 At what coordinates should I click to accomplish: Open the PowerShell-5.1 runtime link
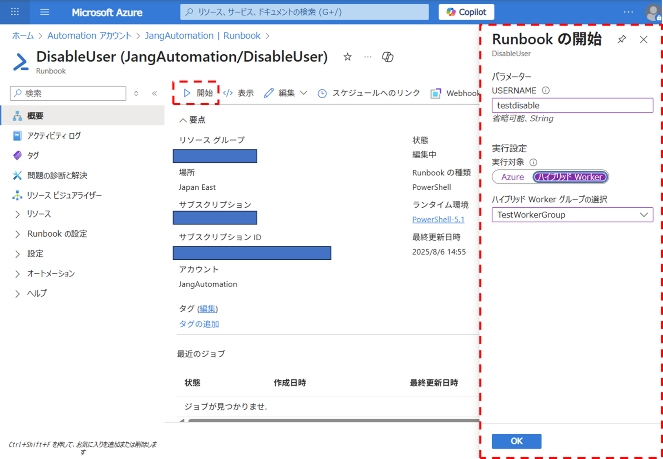438,219
